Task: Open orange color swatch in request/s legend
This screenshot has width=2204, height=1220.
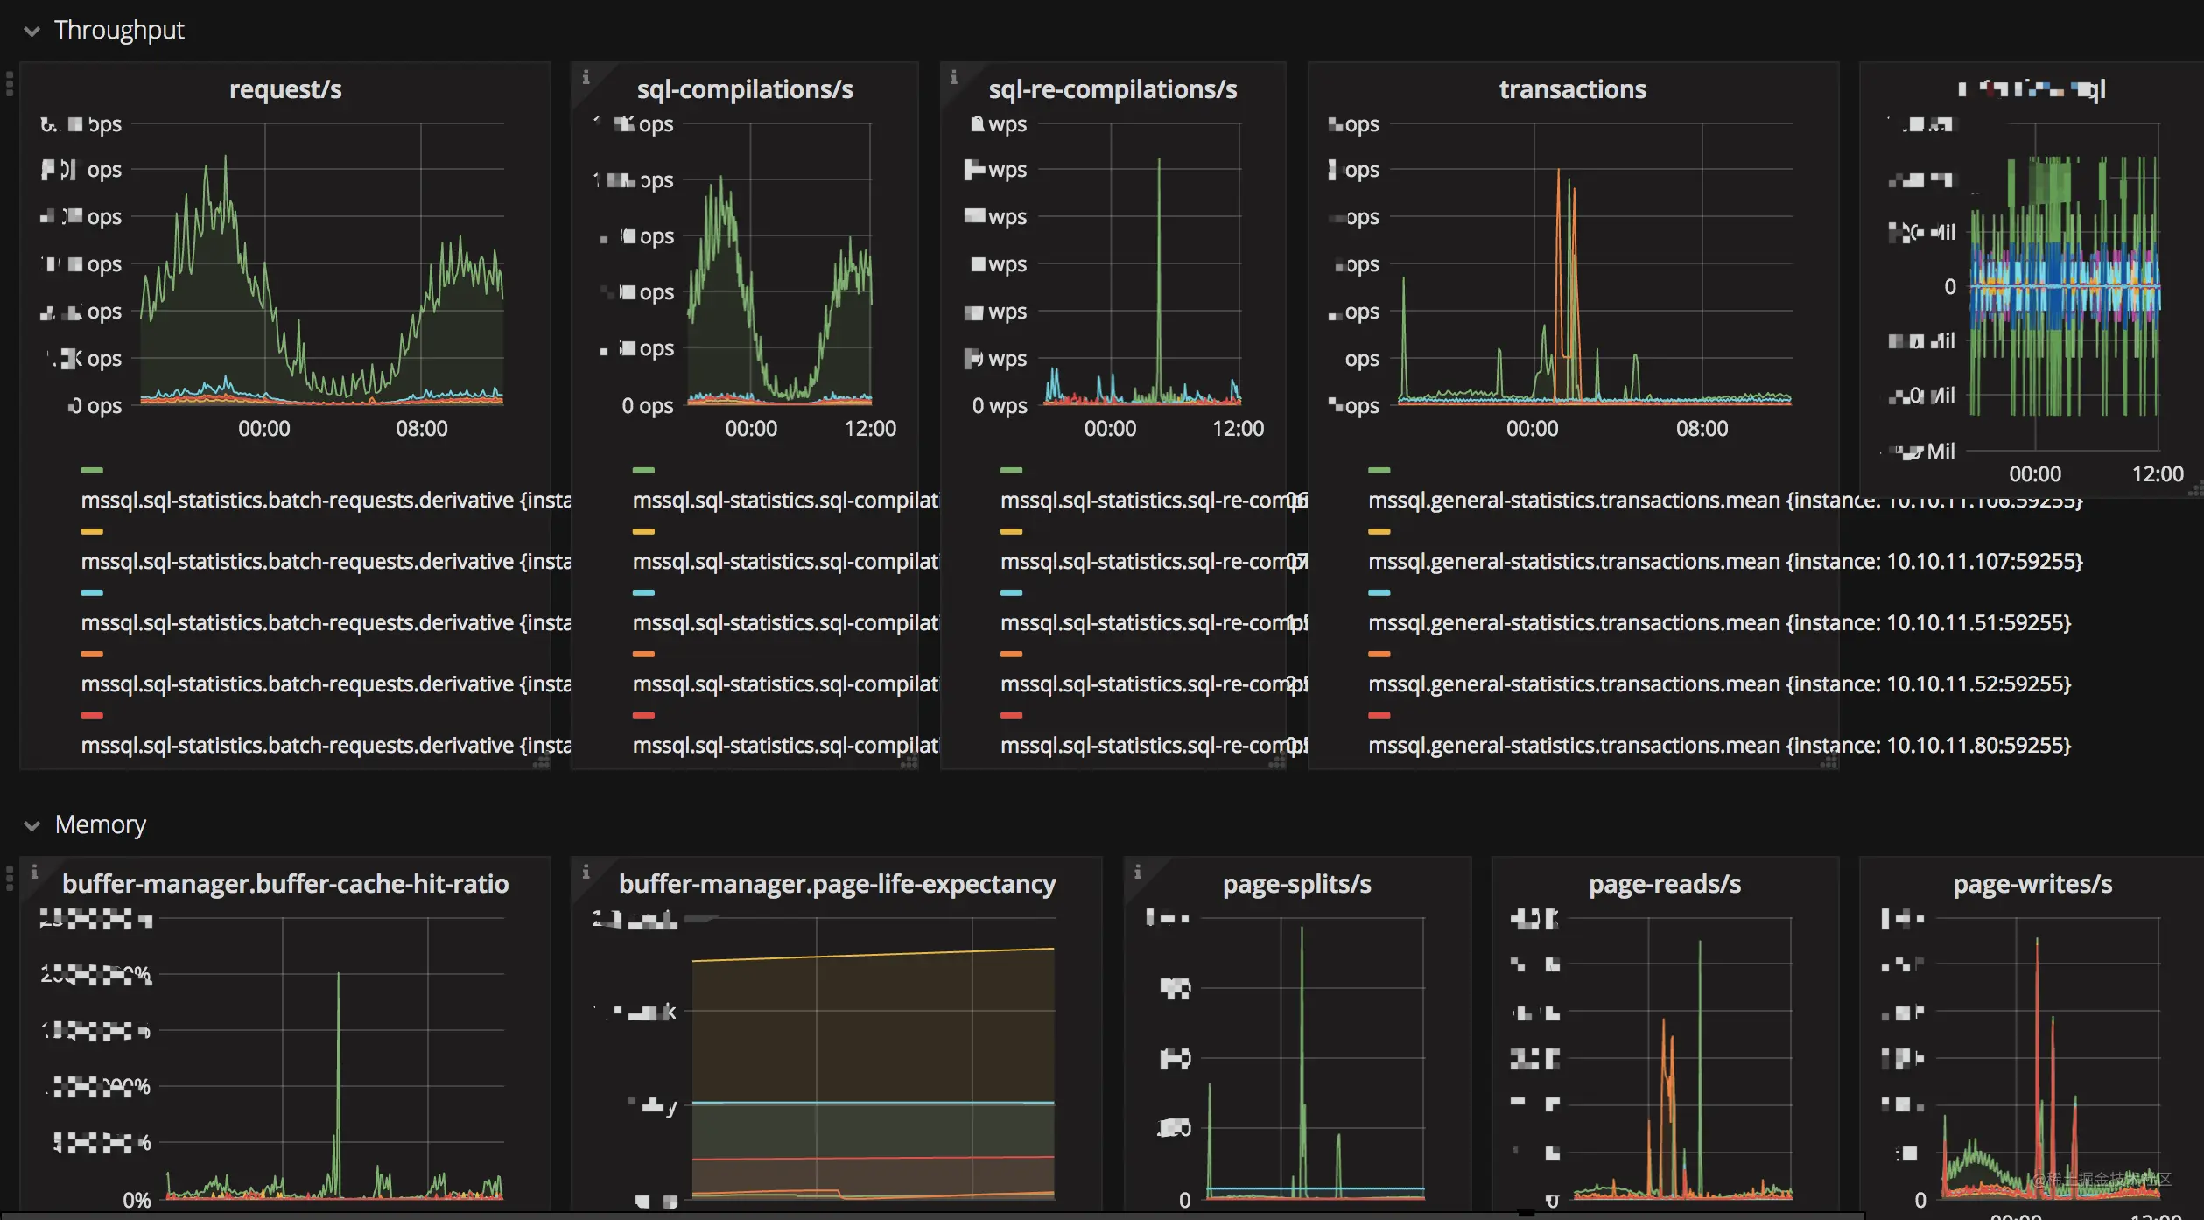Action: pos(92,655)
